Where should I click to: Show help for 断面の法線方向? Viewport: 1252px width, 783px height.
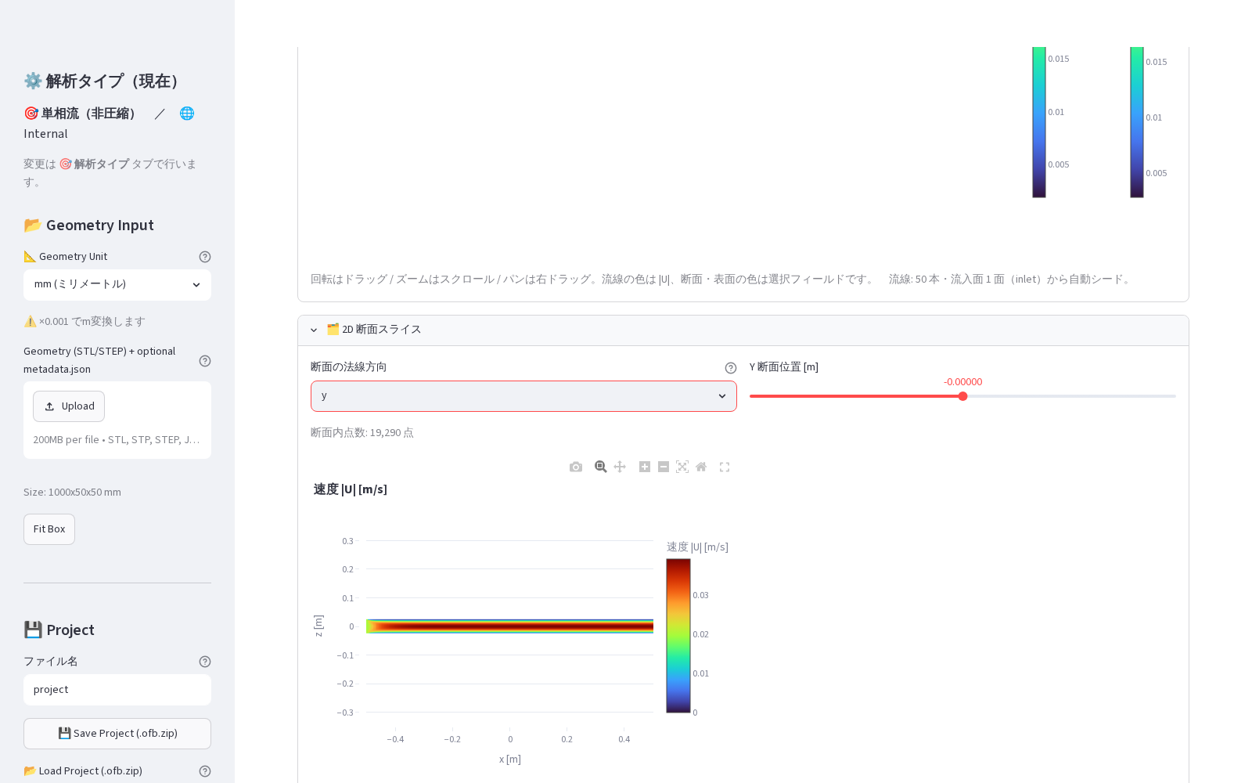pyautogui.click(x=731, y=368)
